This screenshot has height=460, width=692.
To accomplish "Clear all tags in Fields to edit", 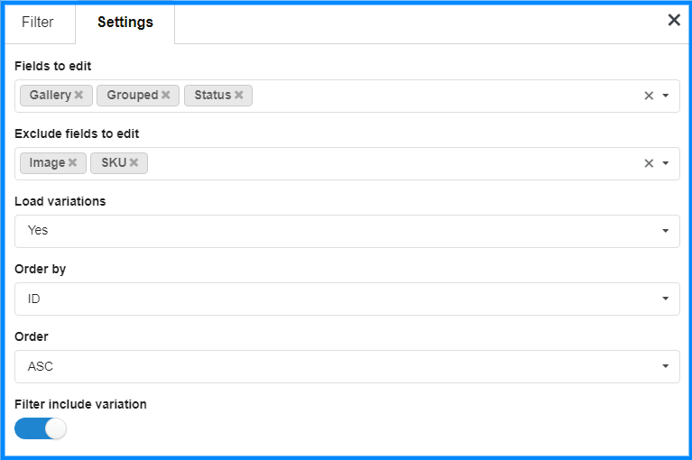I will 649,96.
